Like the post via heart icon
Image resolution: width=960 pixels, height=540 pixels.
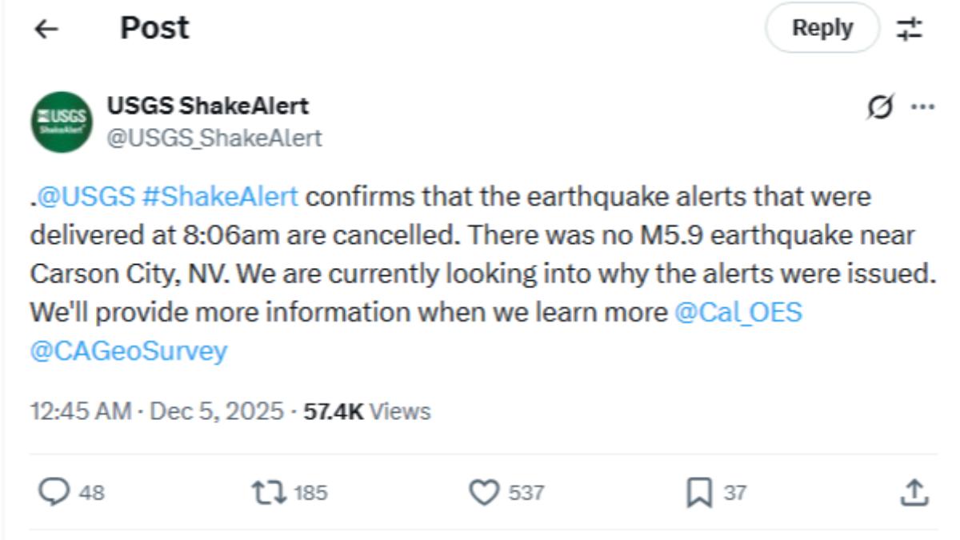click(482, 491)
